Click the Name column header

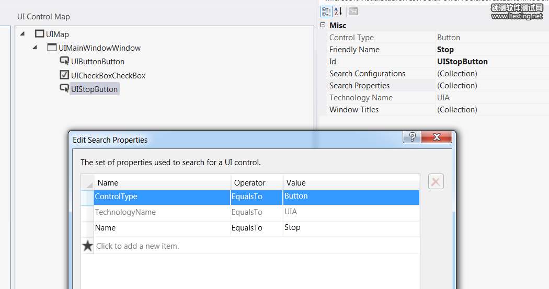click(162, 183)
